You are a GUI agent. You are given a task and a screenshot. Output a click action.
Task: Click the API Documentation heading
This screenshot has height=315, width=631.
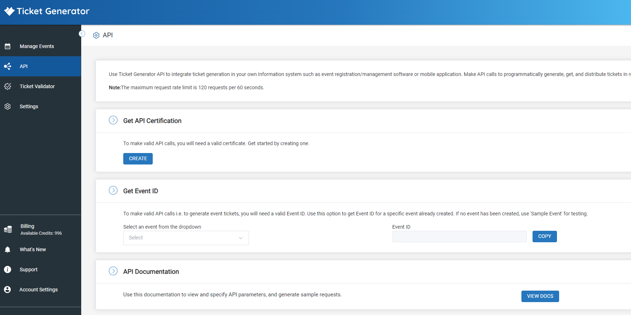[151, 272]
